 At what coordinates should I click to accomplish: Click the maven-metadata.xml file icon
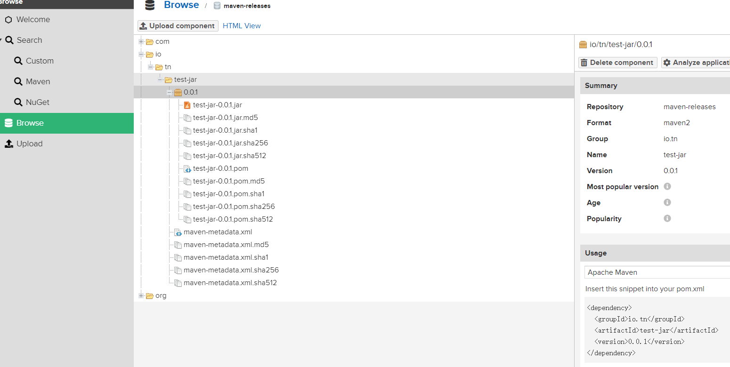pyautogui.click(x=178, y=232)
